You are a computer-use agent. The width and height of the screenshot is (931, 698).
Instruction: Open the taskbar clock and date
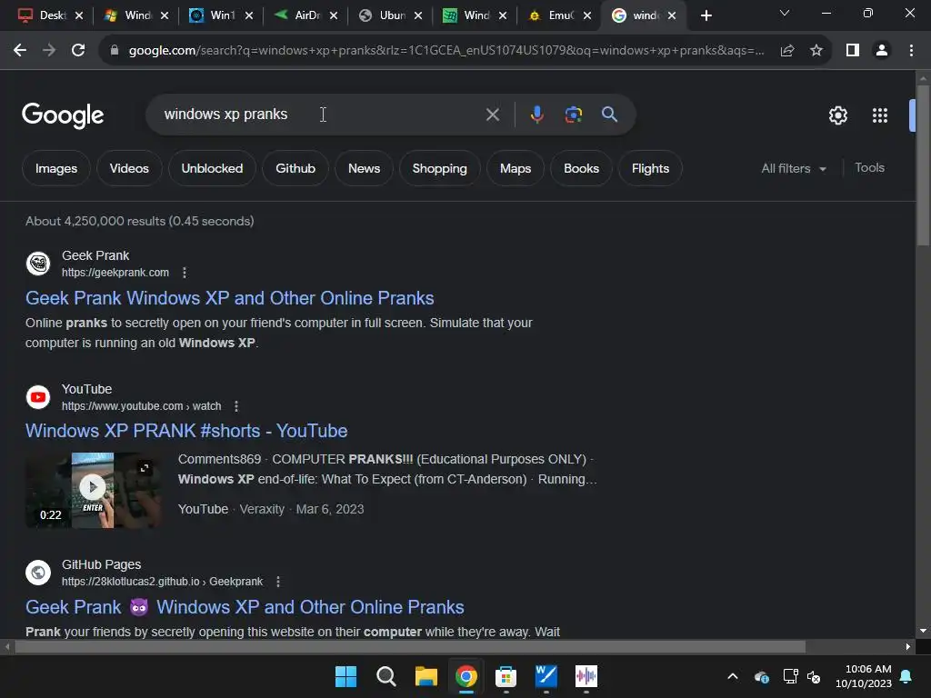point(864,676)
